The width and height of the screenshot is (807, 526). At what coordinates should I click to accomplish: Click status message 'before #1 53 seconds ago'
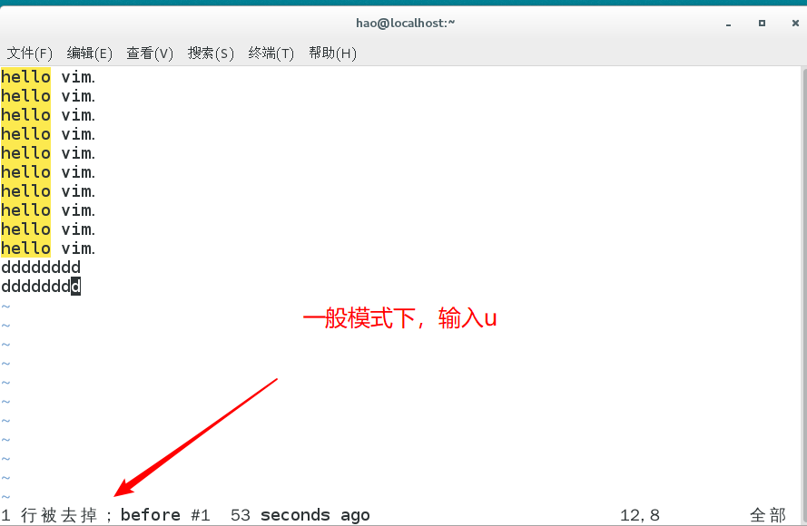pos(245,515)
